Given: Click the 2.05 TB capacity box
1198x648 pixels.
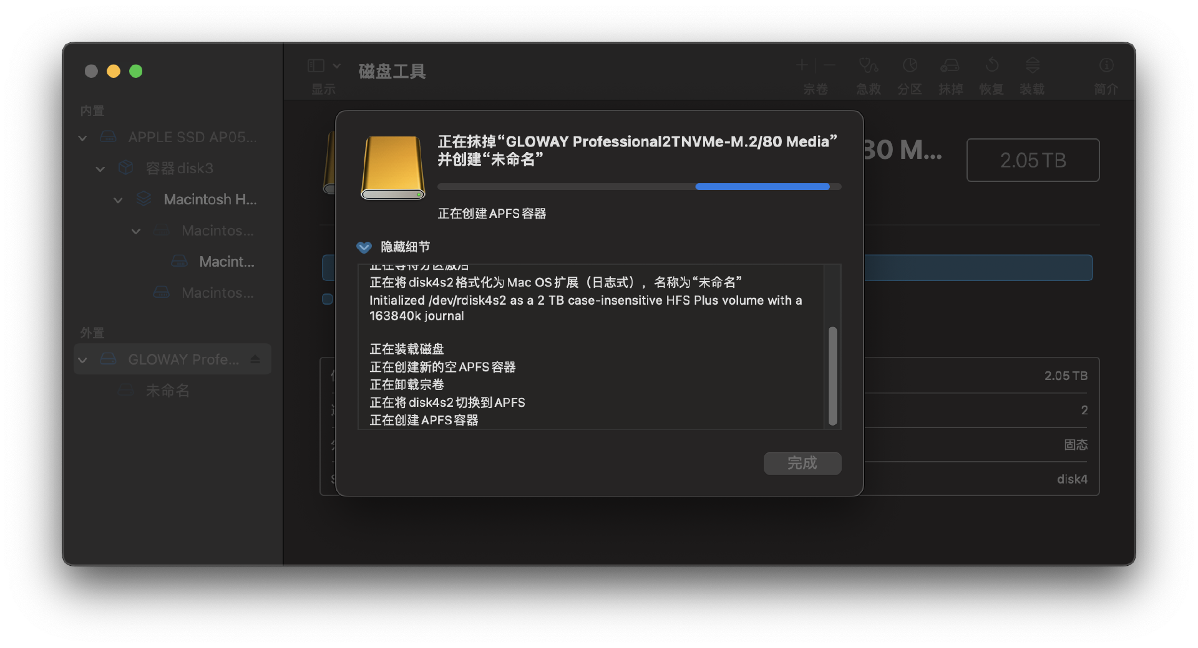Looking at the screenshot, I should click(1033, 160).
